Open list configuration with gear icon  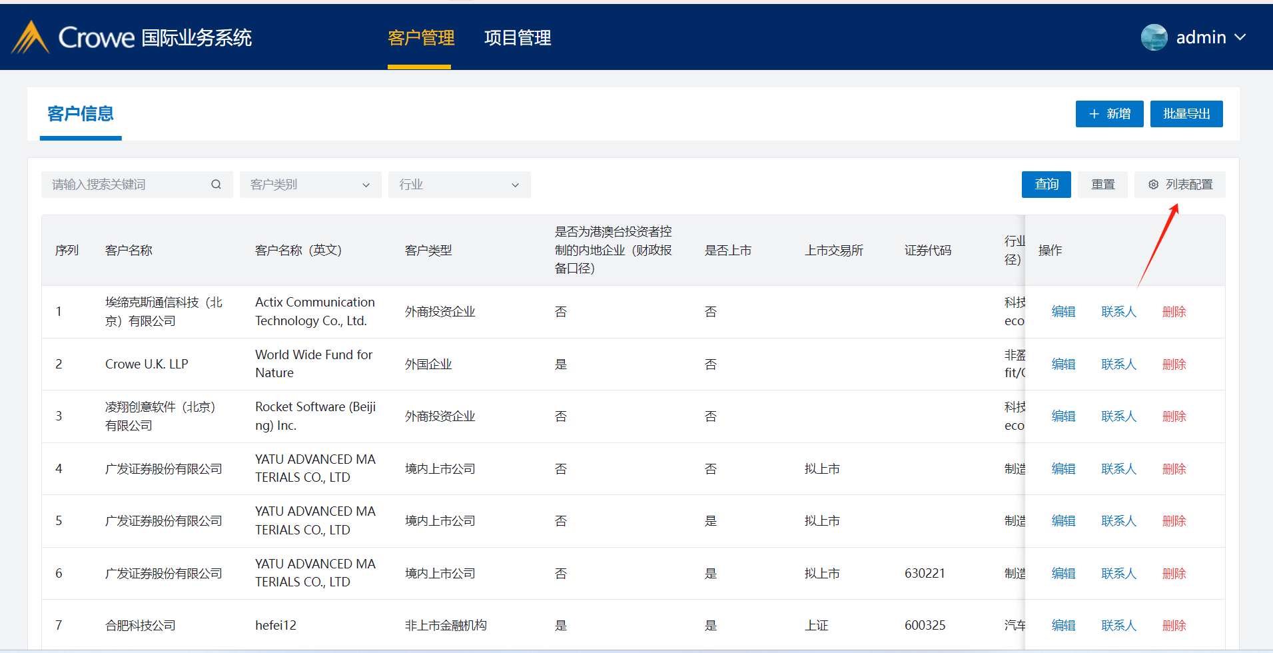click(1180, 185)
